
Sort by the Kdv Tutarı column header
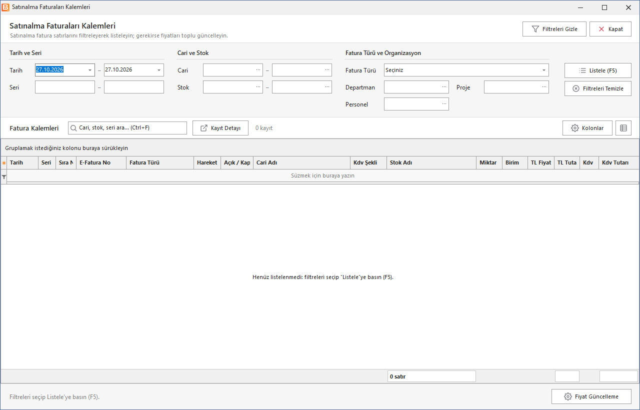[619, 162]
